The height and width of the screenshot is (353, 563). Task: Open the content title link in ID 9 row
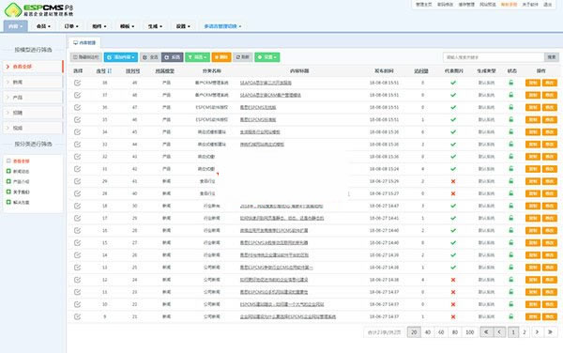click(288, 316)
